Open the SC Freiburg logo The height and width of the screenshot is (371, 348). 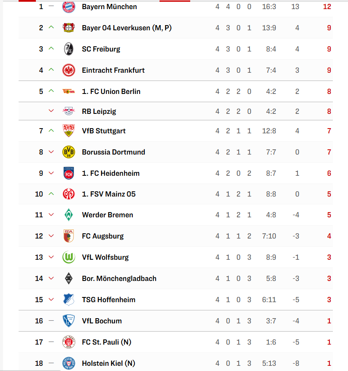(68, 49)
